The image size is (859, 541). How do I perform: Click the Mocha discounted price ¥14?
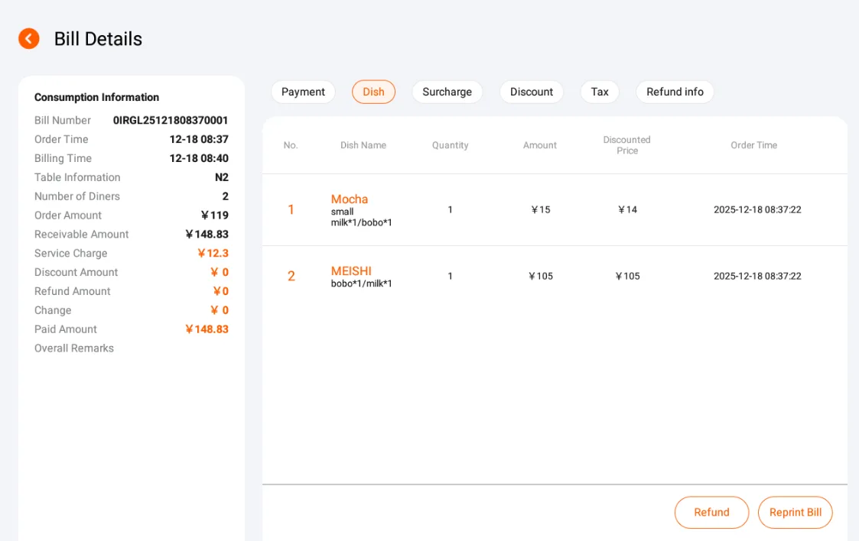click(x=627, y=209)
